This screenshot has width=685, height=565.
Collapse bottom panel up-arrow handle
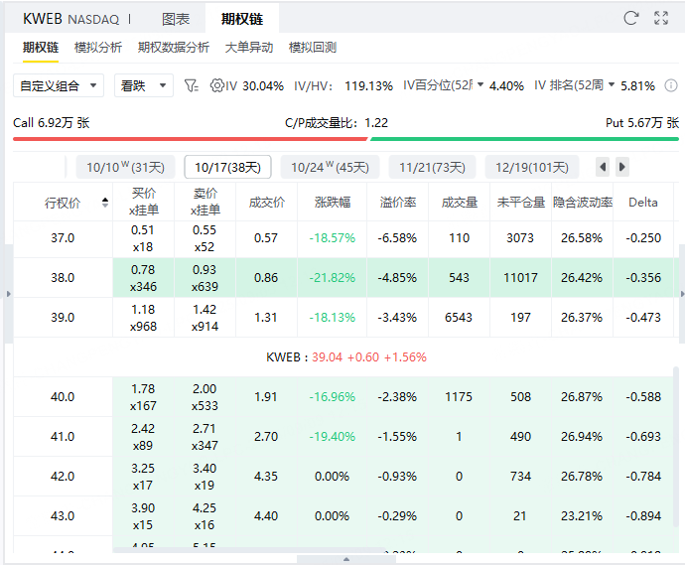(x=346, y=559)
